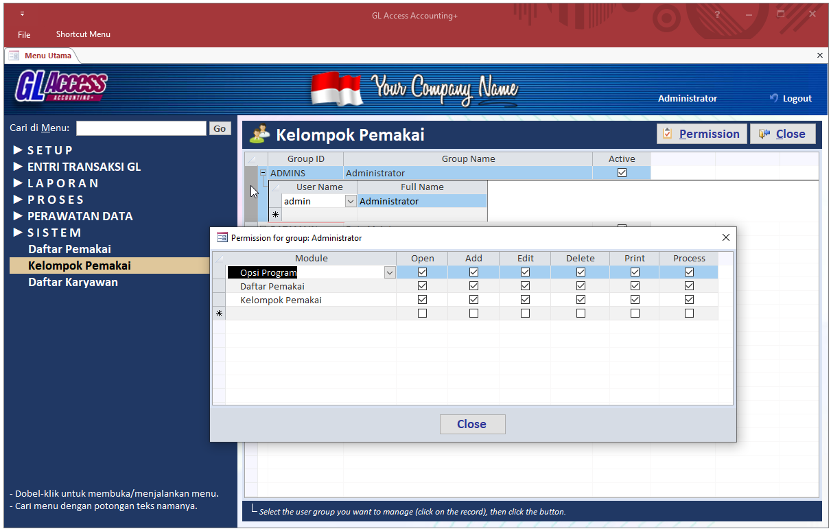The image size is (831, 531).
Task: Click the Quick Access Toolbar customize arrow
Action: 22,14
